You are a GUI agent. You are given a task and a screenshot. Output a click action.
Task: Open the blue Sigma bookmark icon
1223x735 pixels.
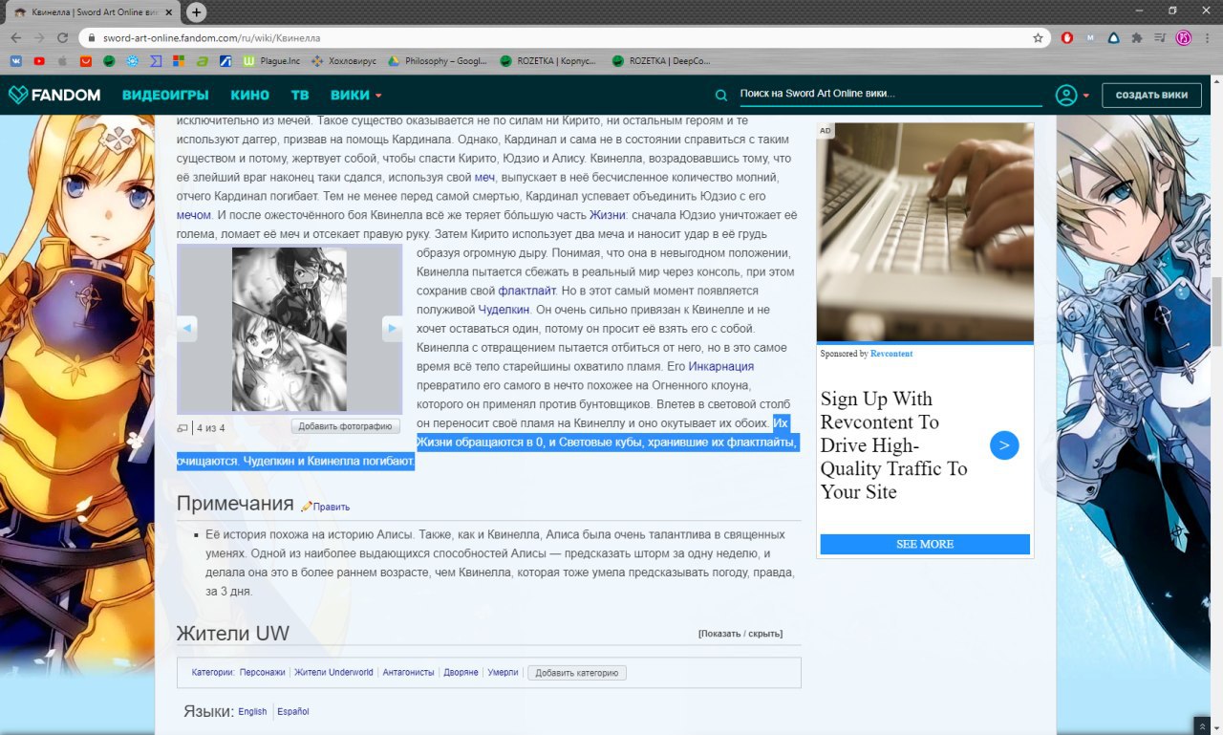pyautogui.click(x=156, y=61)
